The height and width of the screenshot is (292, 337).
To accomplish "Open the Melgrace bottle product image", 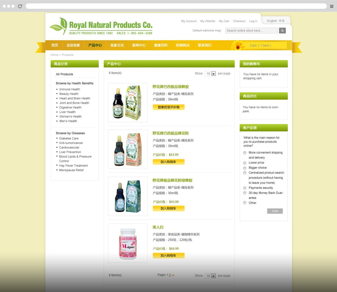I will (x=128, y=243).
